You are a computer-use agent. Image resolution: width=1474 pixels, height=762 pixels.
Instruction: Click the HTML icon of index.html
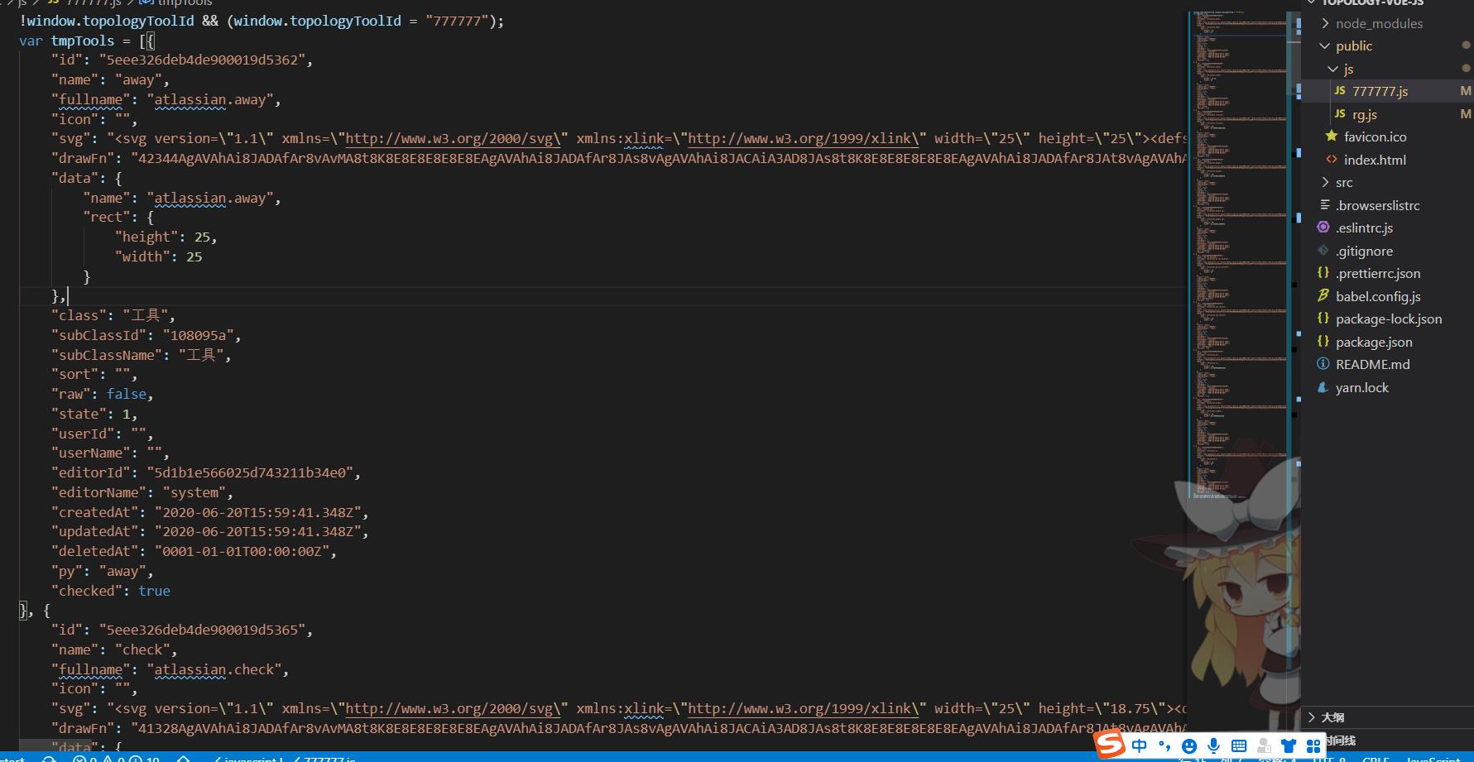pyautogui.click(x=1331, y=160)
